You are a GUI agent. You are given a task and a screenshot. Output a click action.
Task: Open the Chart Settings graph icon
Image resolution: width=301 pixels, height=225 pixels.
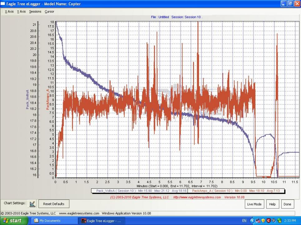[32, 204]
